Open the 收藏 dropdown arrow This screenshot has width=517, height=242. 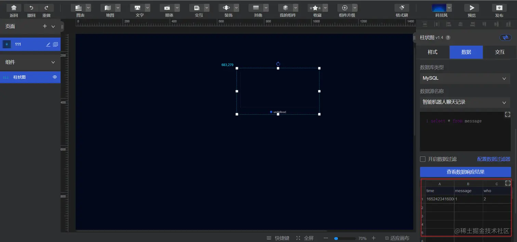pos(325,7)
